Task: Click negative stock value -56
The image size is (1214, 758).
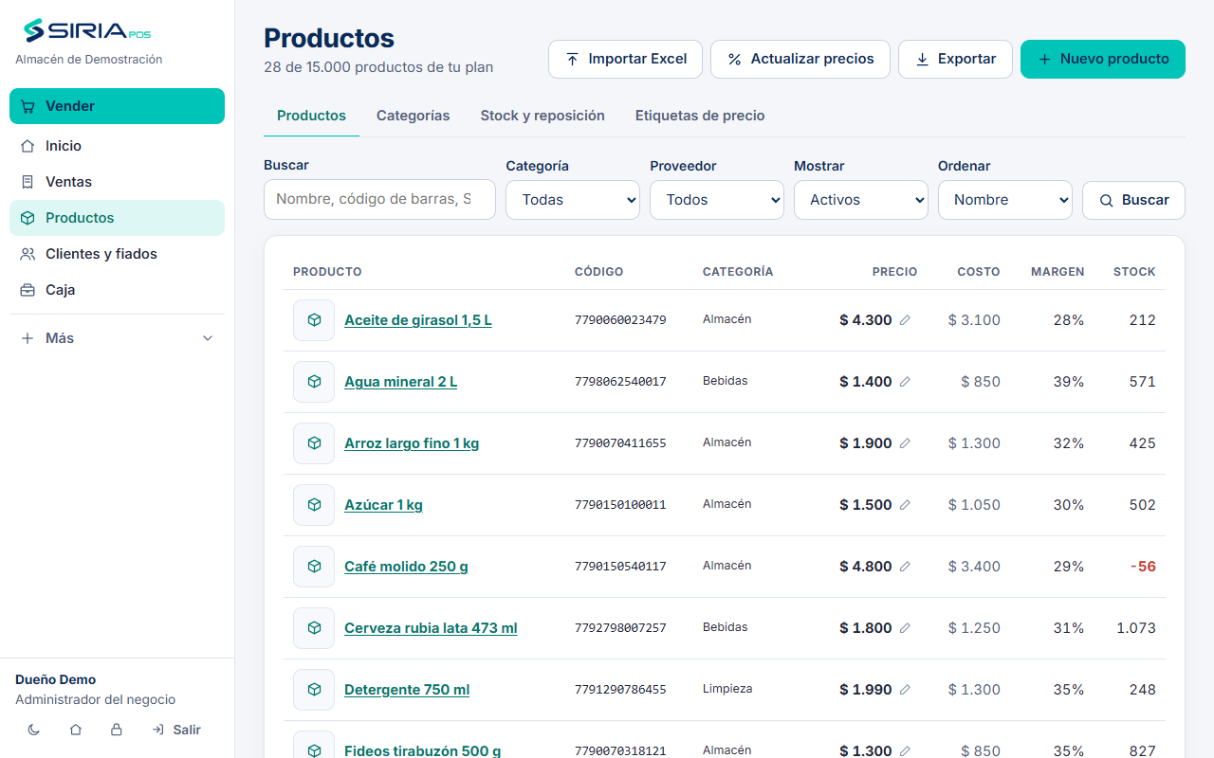Action: pos(1143,567)
